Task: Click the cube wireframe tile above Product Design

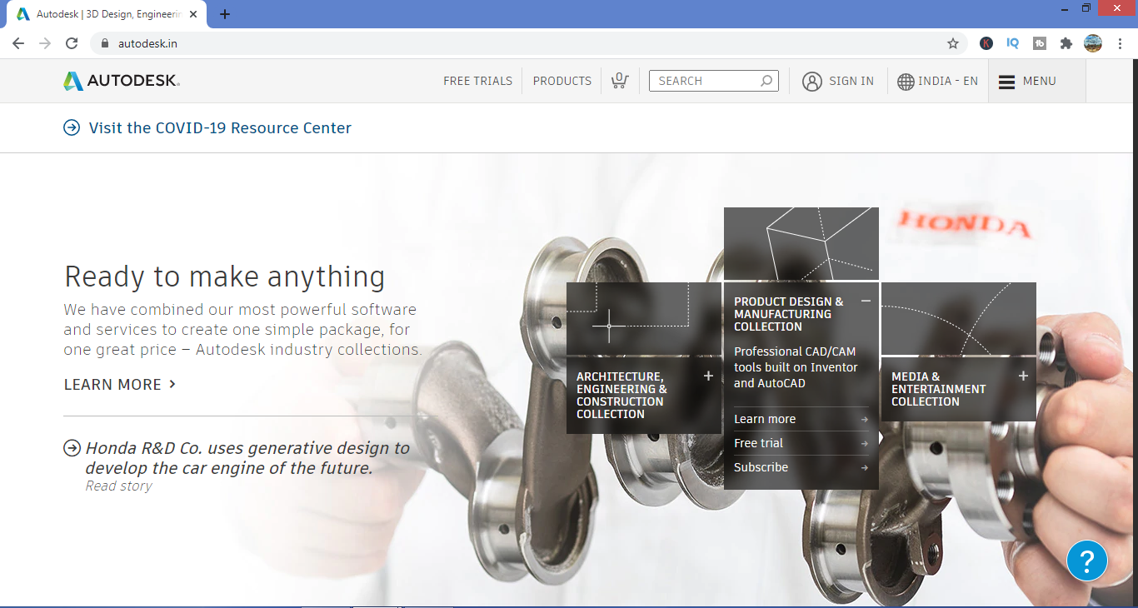Action: [801, 243]
